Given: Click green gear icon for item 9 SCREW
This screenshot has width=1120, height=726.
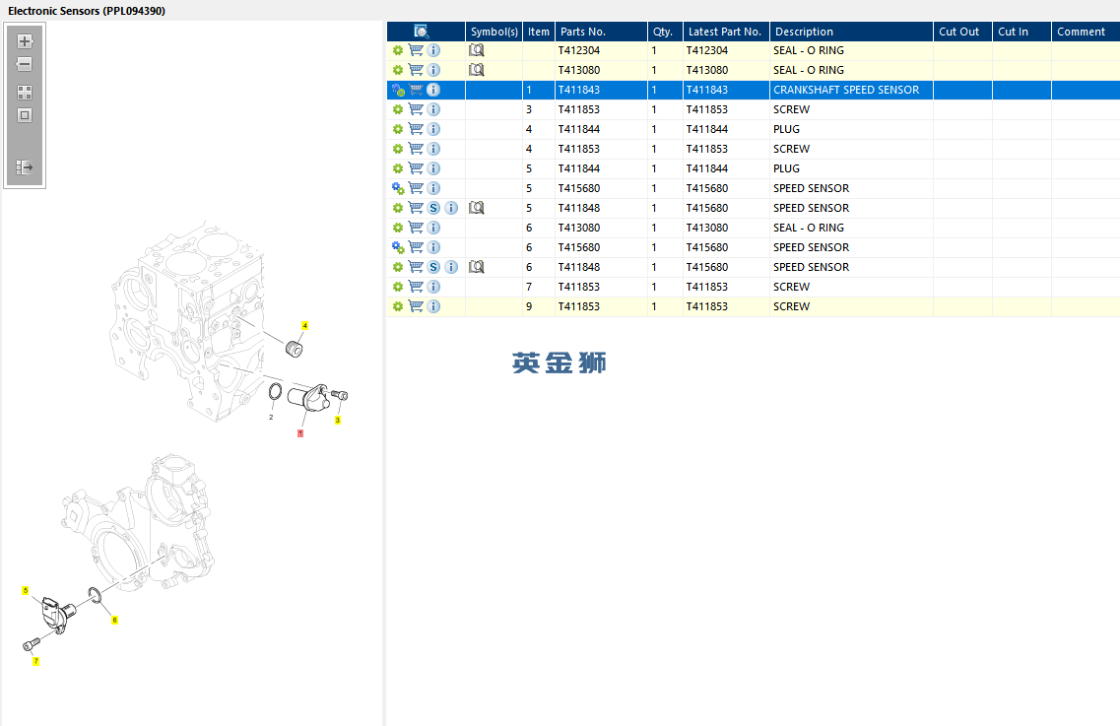Looking at the screenshot, I should [398, 305].
